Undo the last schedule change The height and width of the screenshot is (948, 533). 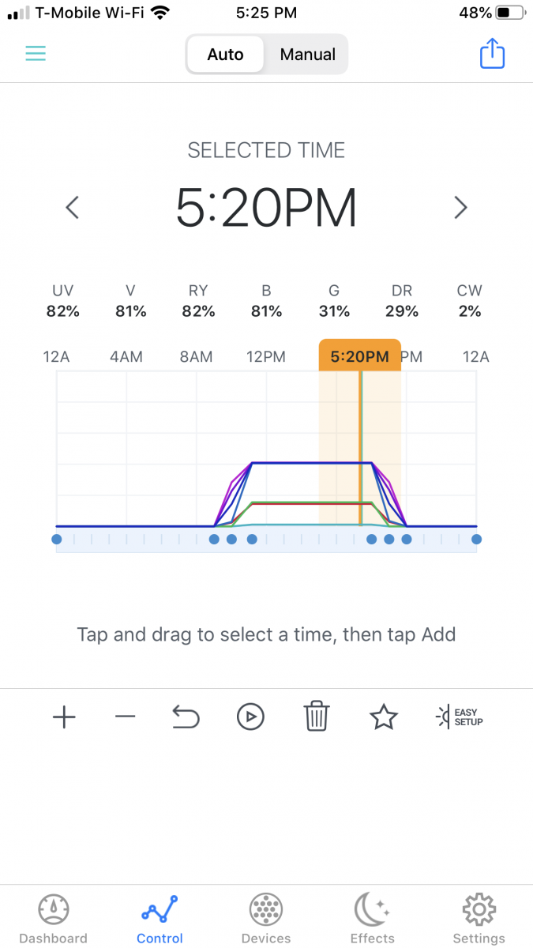click(x=186, y=717)
